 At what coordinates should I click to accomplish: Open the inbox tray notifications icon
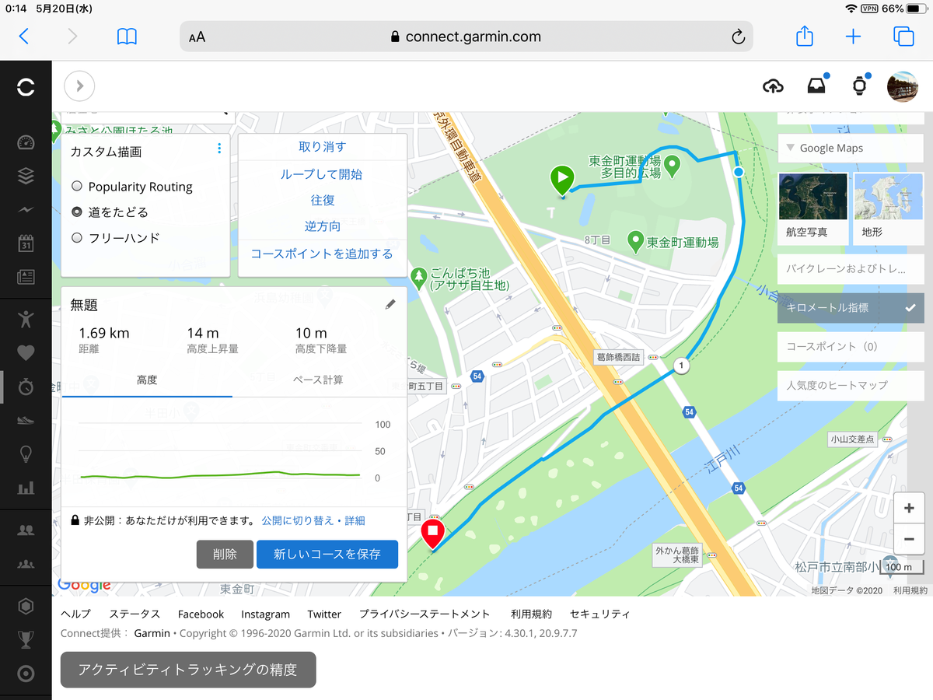tap(816, 86)
